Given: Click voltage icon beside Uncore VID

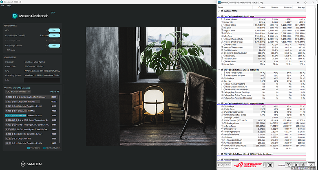Looking at the screenshot, I should tap(222, 22).
